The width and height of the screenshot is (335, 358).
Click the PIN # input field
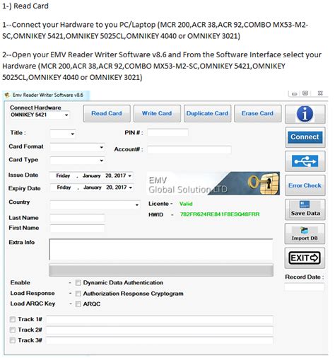tap(167, 133)
